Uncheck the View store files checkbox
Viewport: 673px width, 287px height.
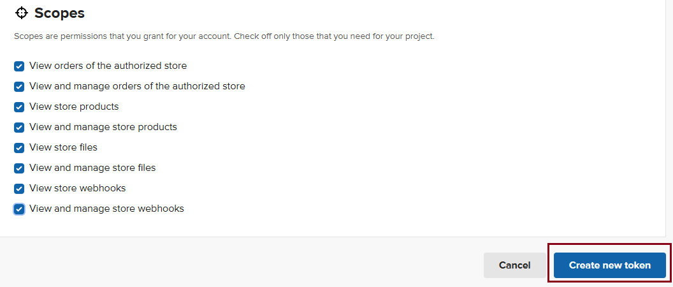[x=19, y=148]
